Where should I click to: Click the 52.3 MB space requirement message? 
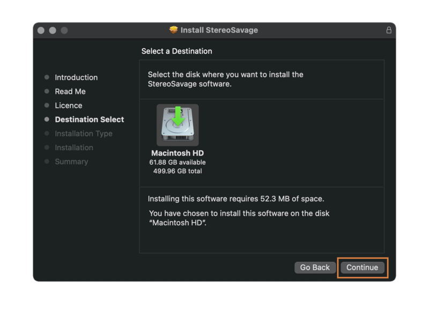click(x=236, y=199)
